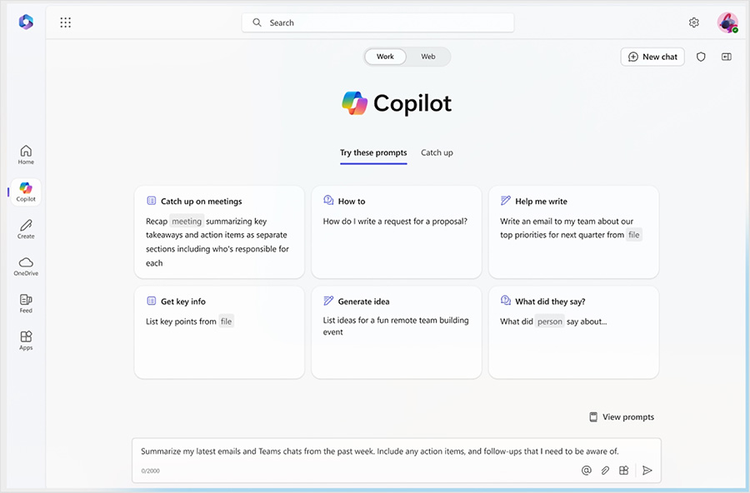750x493 pixels.
Task: Choose the Generate idea prompt card
Action: pyautogui.click(x=397, y=332)
